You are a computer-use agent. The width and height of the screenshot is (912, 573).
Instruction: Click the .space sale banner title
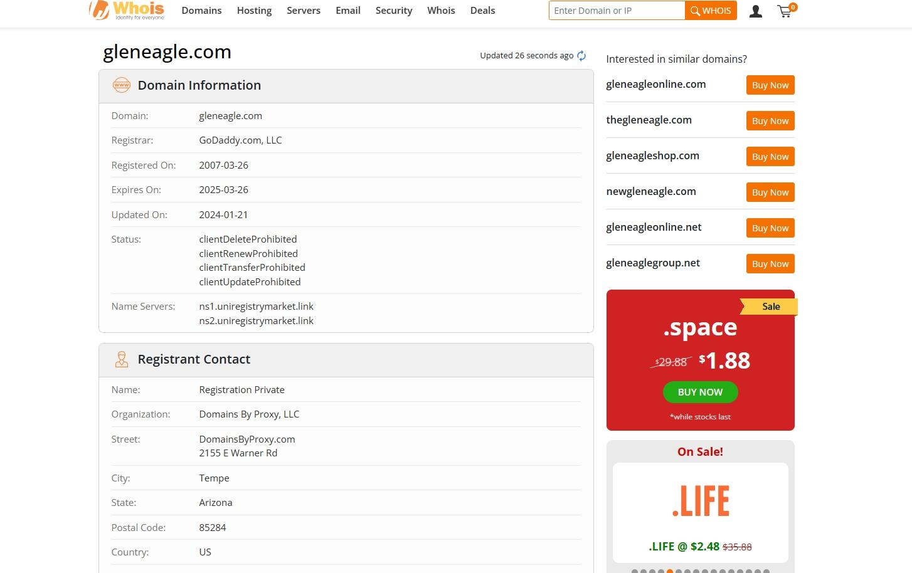point(700,328)
